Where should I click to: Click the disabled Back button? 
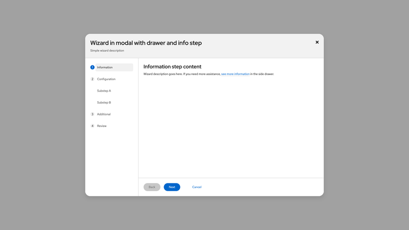coord(152,187)
